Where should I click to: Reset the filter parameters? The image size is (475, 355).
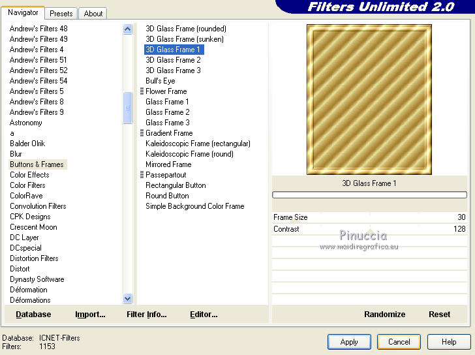coord(439,315)
